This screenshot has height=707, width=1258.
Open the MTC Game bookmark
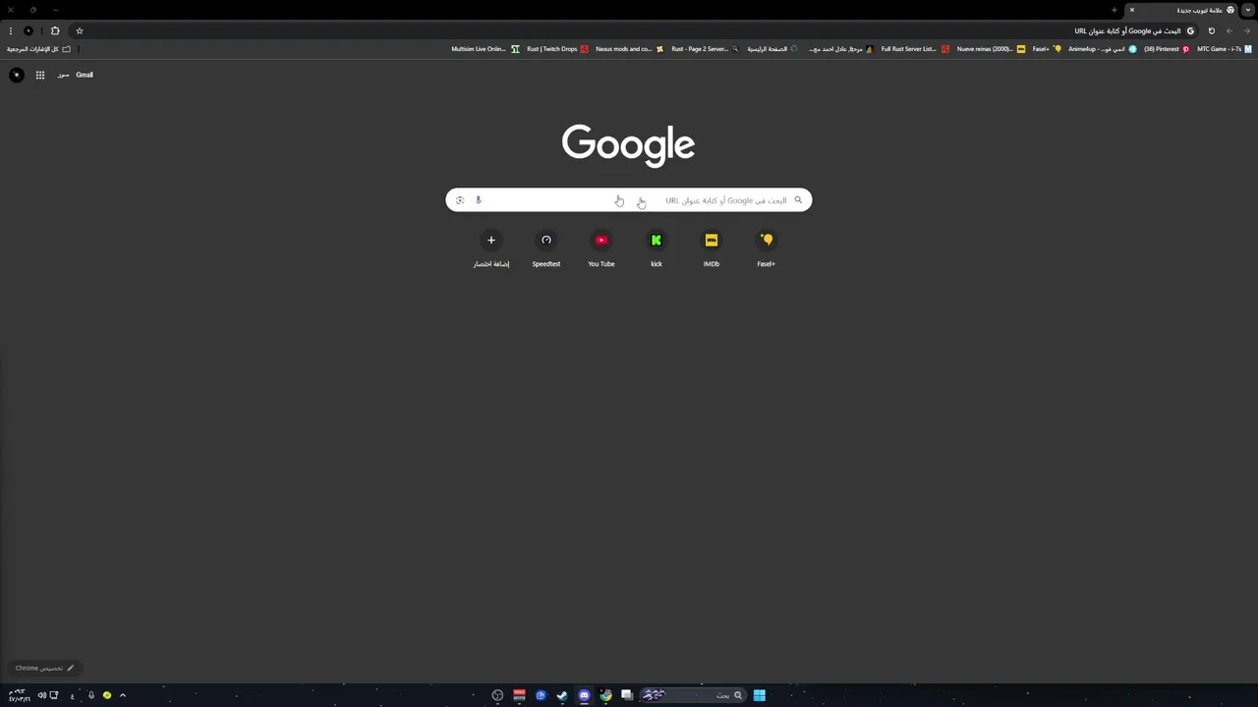point(1225,49)
